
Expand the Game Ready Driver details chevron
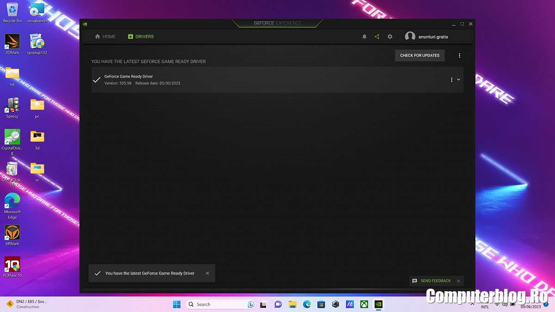458,80
